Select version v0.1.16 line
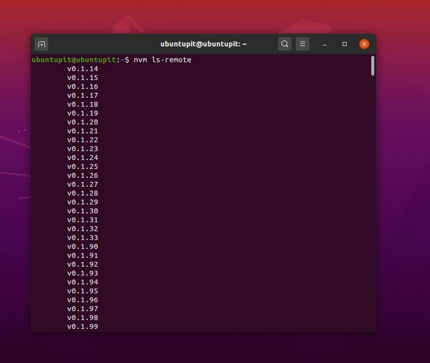 pos(82,87)
